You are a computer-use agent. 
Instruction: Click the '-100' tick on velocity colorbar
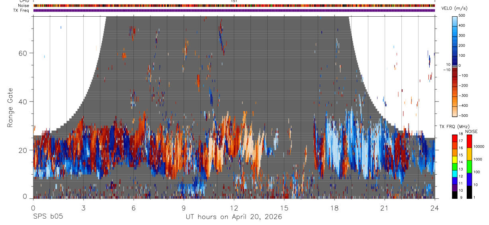tap(464, 75)
